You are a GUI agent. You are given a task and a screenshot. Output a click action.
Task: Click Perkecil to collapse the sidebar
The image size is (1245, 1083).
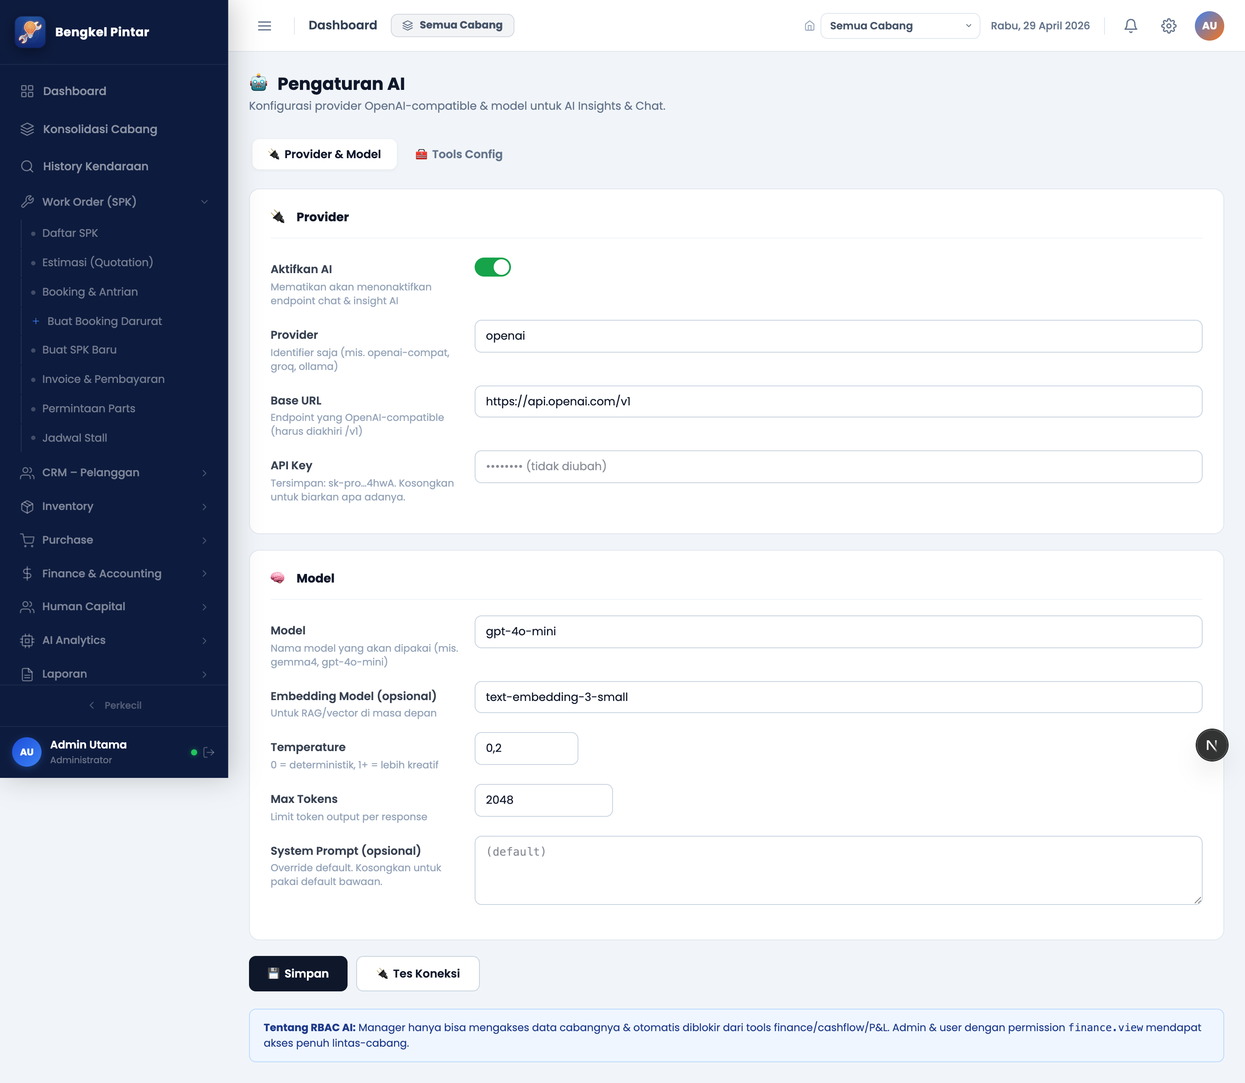tap(115, 706)
